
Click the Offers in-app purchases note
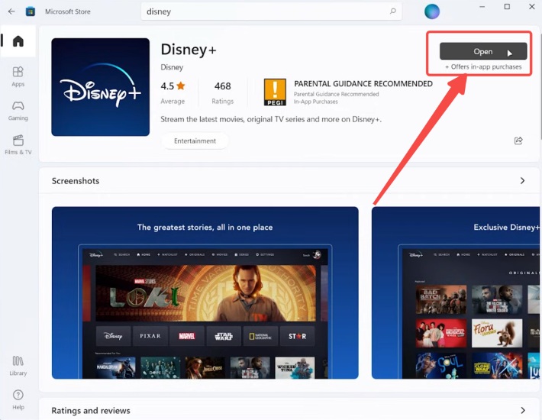point(483,66)
